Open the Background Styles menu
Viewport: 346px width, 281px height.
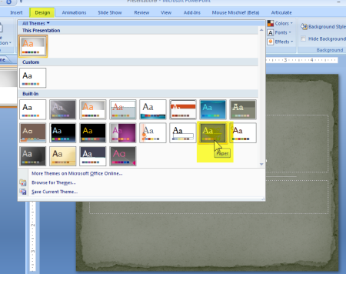[x=323, y=27]
